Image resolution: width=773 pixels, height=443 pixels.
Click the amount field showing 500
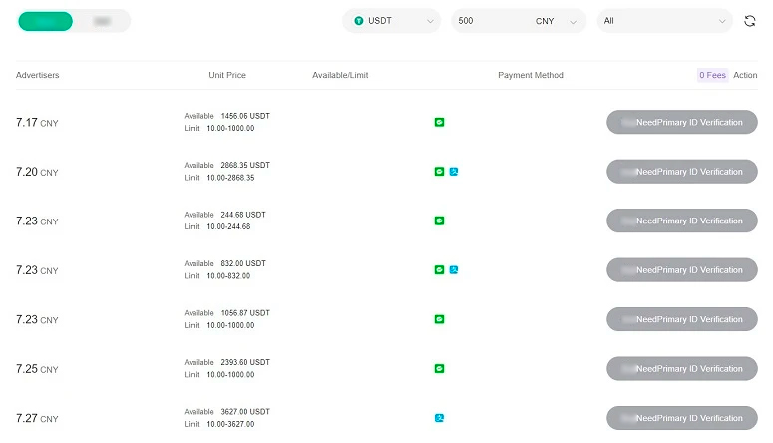pos(489,21)
